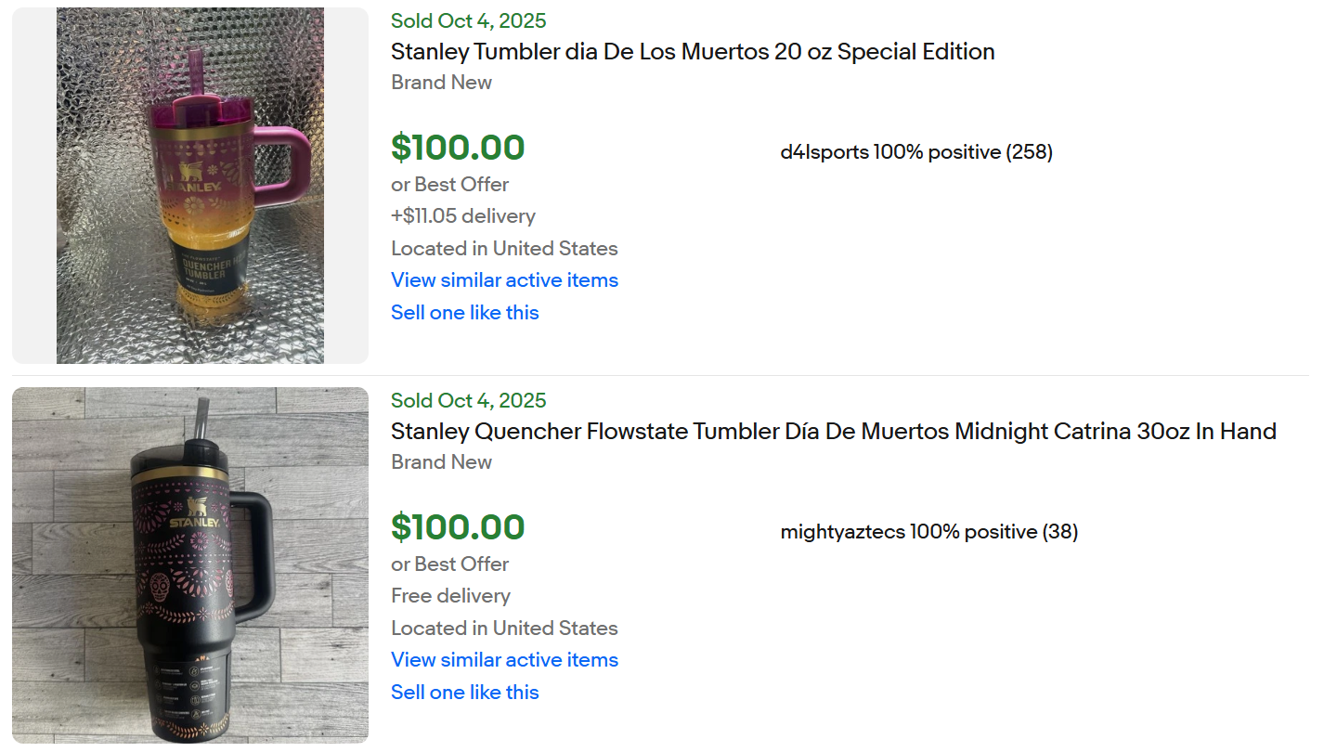Click or Best Offer on the d4lsports listing
This screenshot has height=752, width=1337.
pyautogui.click(x=449, y=185)
